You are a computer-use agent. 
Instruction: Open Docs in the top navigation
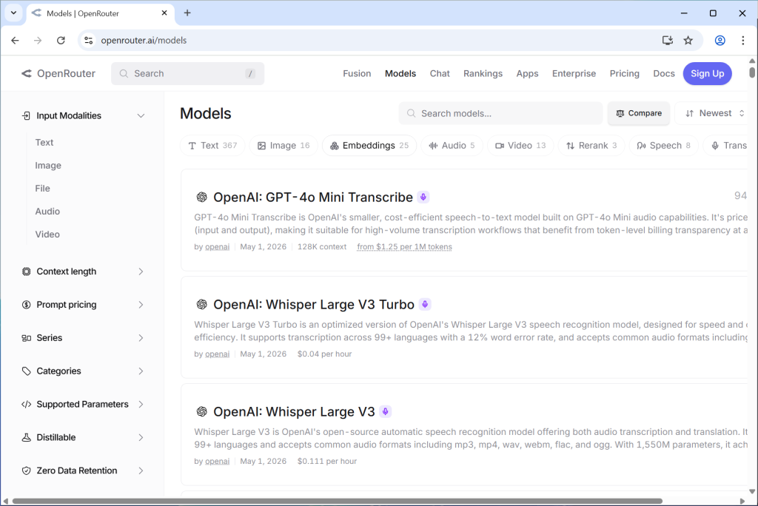pos(664,73)
